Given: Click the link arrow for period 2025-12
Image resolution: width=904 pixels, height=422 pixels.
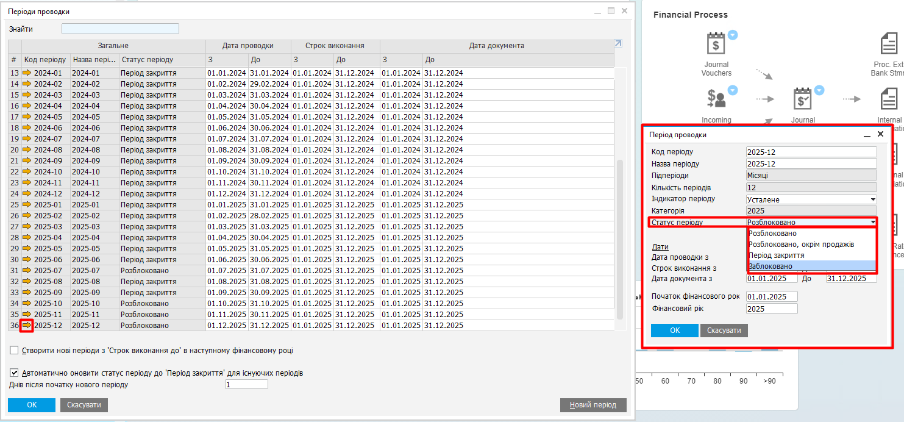Looking at the screenshot, I should 27,326.
